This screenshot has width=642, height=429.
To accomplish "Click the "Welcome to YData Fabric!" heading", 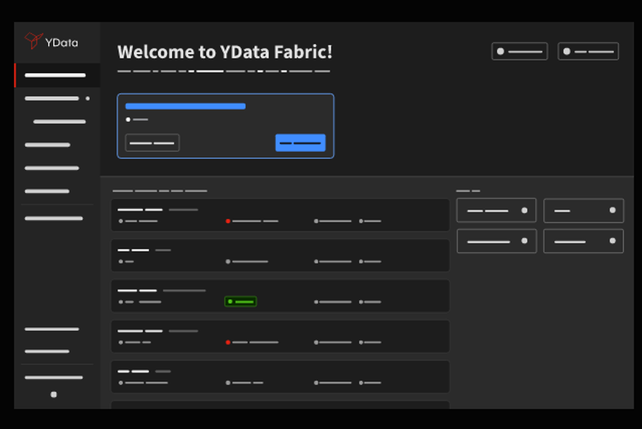I will pyautogui.click(x=225, y=53).
